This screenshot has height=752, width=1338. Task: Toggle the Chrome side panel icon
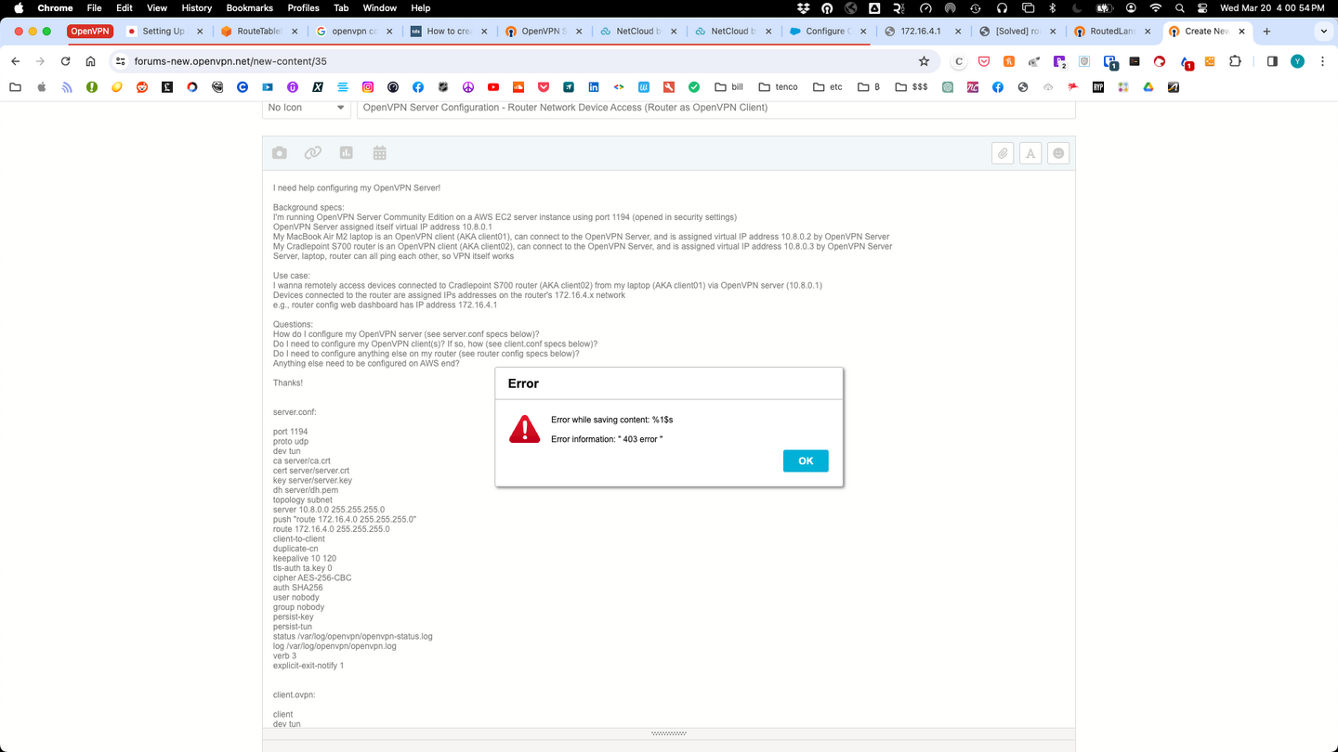click(1272, 61)
